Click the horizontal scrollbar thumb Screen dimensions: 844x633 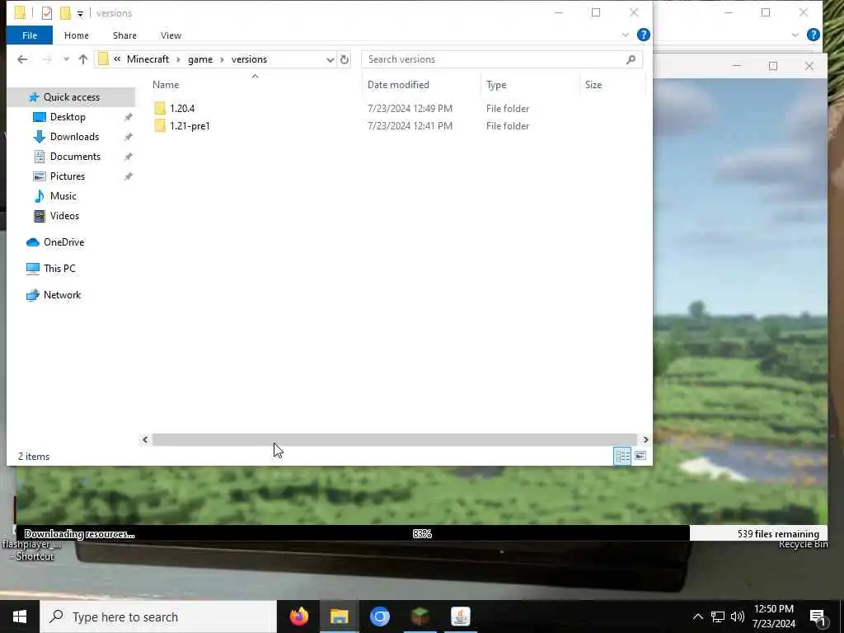395,440
